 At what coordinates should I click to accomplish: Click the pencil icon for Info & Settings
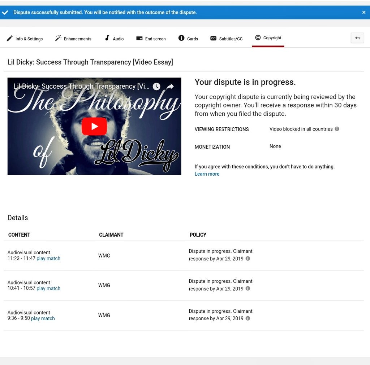(x=10, y=38)
